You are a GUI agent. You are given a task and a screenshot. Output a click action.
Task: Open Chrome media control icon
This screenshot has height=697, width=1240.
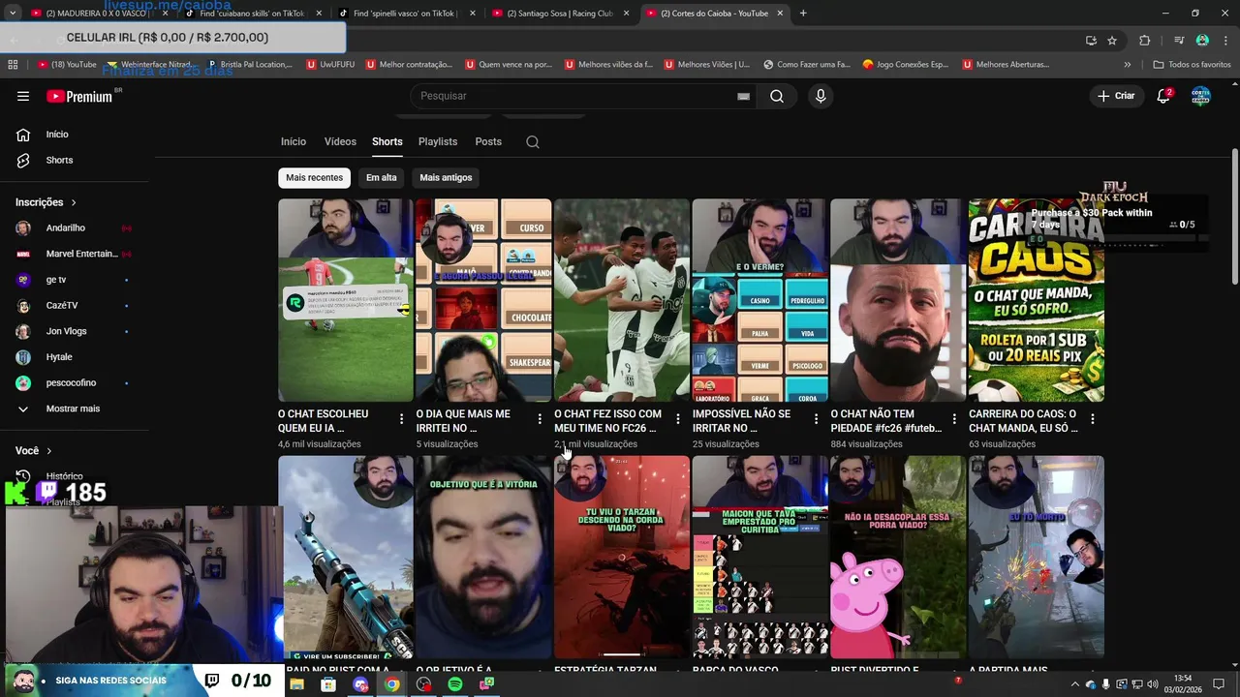[x=1179, y=40]
